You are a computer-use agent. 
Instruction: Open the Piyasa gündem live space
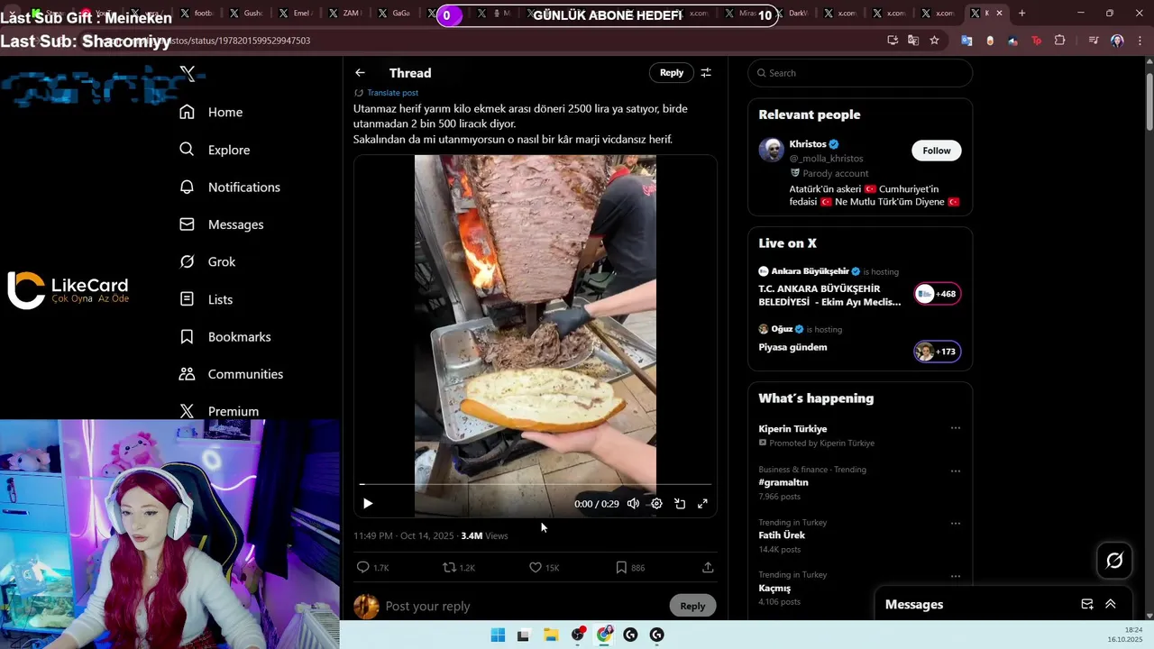(792, 347)
